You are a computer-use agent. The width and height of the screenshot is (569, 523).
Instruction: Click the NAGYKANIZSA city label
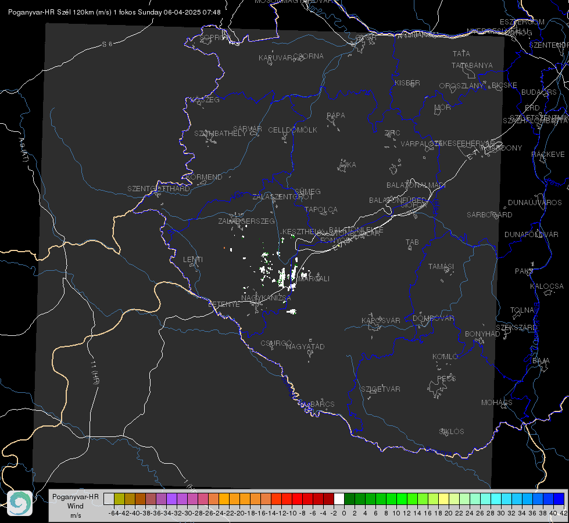(x=266, y=298)
